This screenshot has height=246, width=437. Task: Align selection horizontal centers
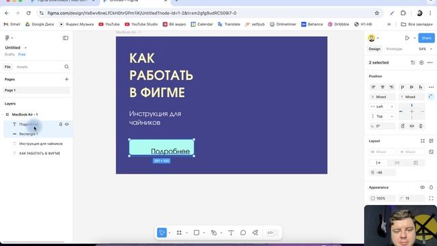pos(382,87)
